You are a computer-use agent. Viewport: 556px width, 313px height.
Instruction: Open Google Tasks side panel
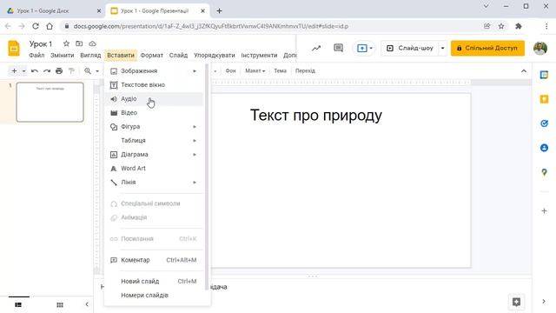tap(544, 123)
